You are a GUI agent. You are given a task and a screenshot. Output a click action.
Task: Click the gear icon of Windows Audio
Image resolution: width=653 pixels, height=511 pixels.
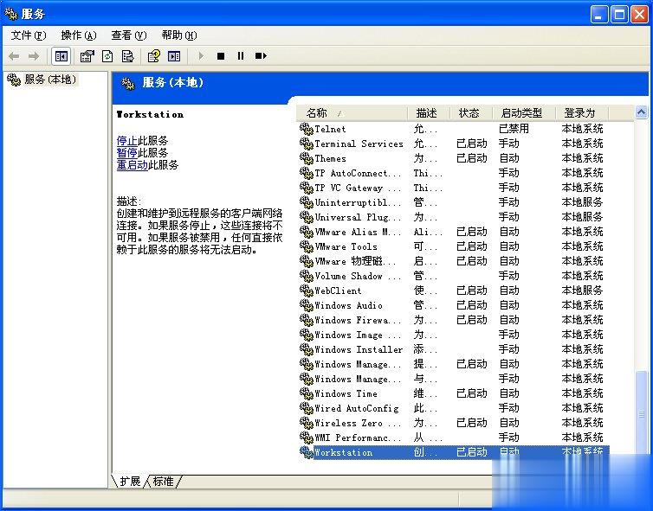307,305
